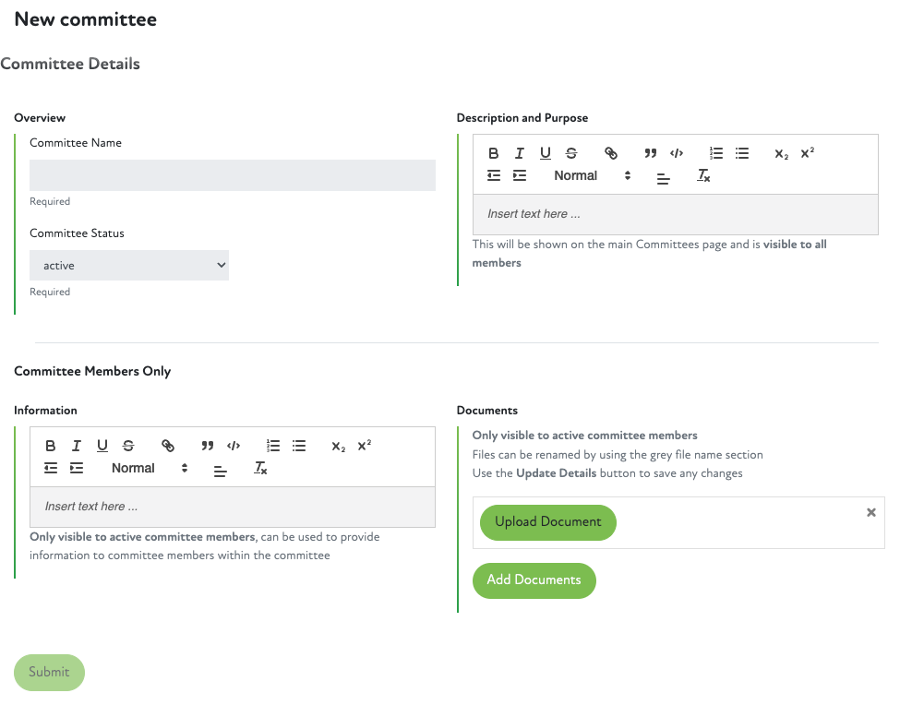Viewport: 912px width, 705px height.
Task: Focus the Committee Name input field
Action: point(233,175)
